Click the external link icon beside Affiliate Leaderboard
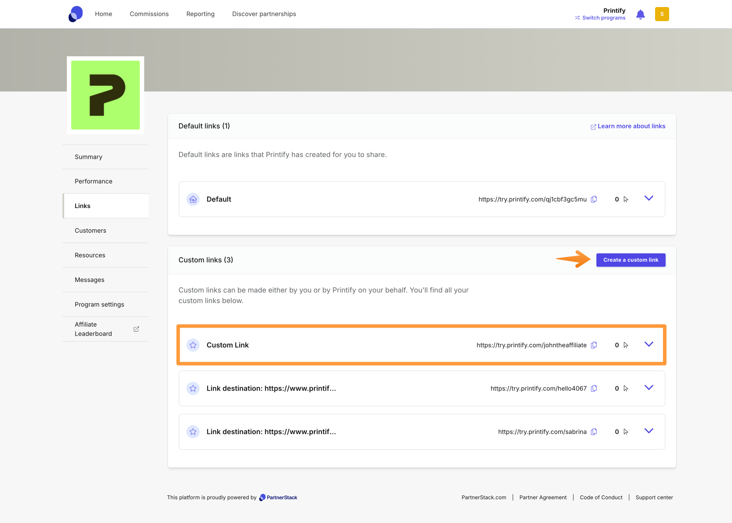Screen dimensions: 732x523 point(136,329)
